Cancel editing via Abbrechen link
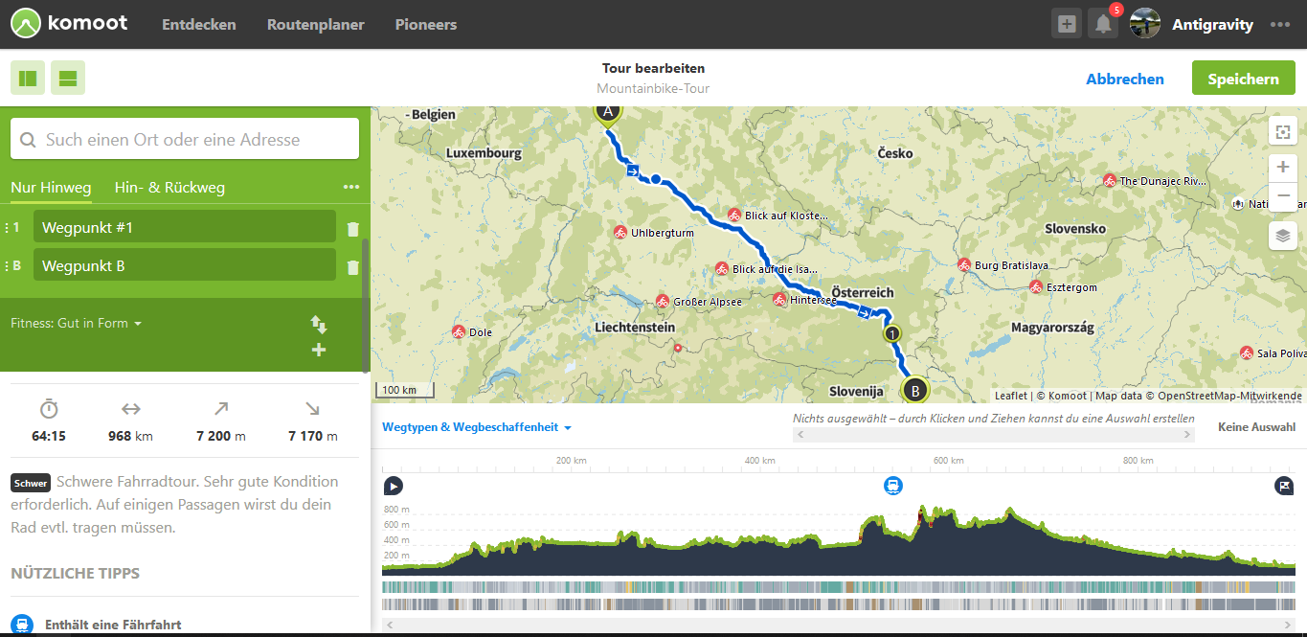This screenshot has width=1307, height=637. click(x=1125, y=80)
